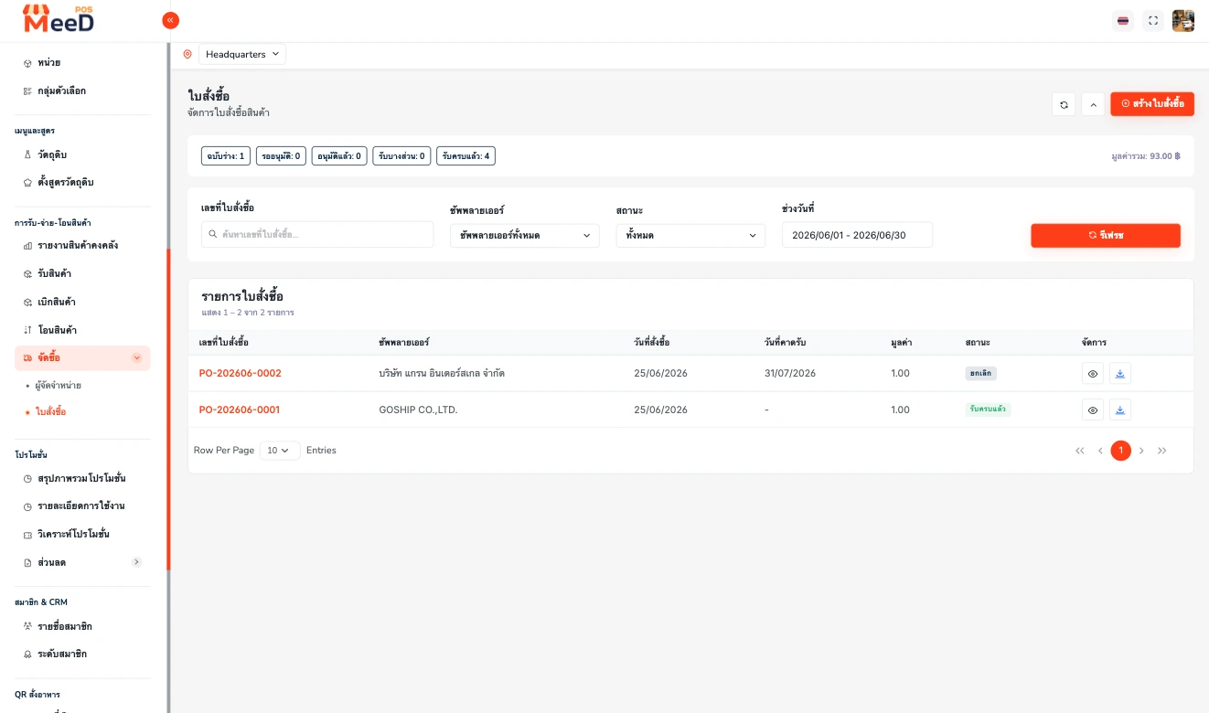This screenshot has width=1209, height=713.
Task: Click the refresh icon beside collapse arrow
Action: click(x=1064, y=104)
